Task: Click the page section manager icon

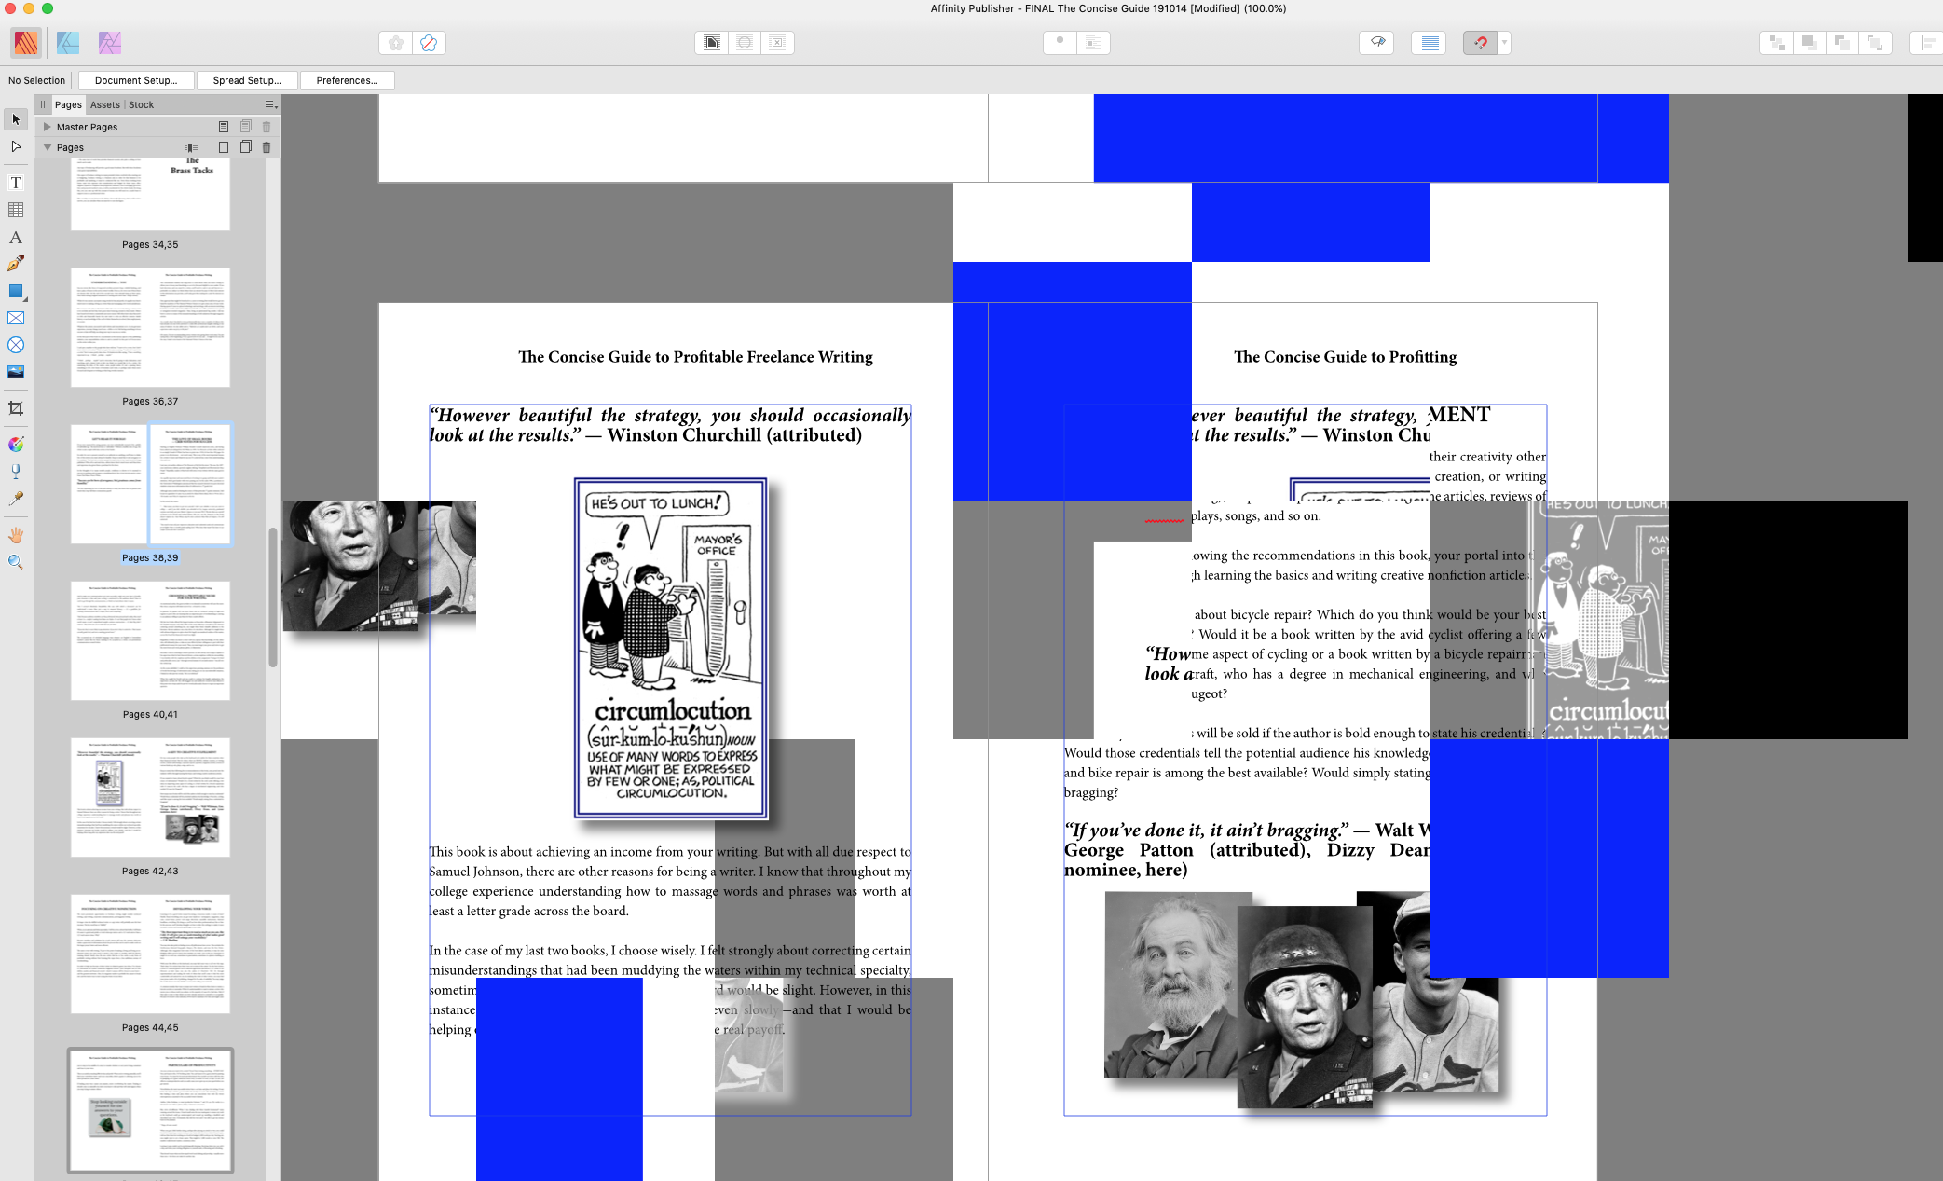Action: (192, 147)
